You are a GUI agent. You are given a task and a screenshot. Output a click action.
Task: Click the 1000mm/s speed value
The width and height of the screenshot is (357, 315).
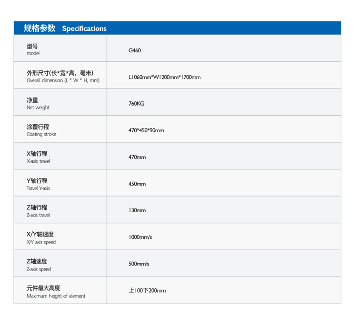pyautogui.click(x=140, y=237)
